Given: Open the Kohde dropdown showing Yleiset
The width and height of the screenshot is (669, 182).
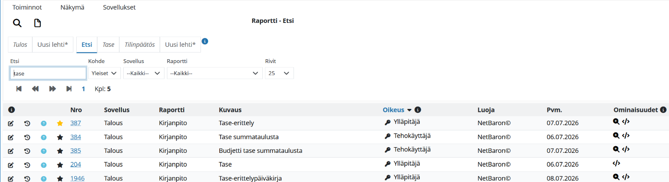Looking at the screenshot, I should tap(105, 73).
